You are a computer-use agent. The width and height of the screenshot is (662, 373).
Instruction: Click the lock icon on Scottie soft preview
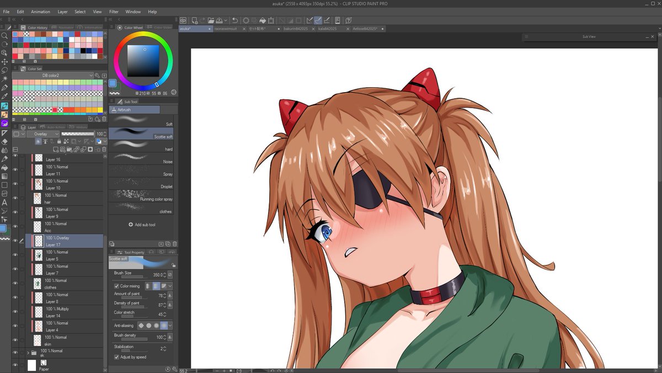pyautogui.click(x=173, y=265)
